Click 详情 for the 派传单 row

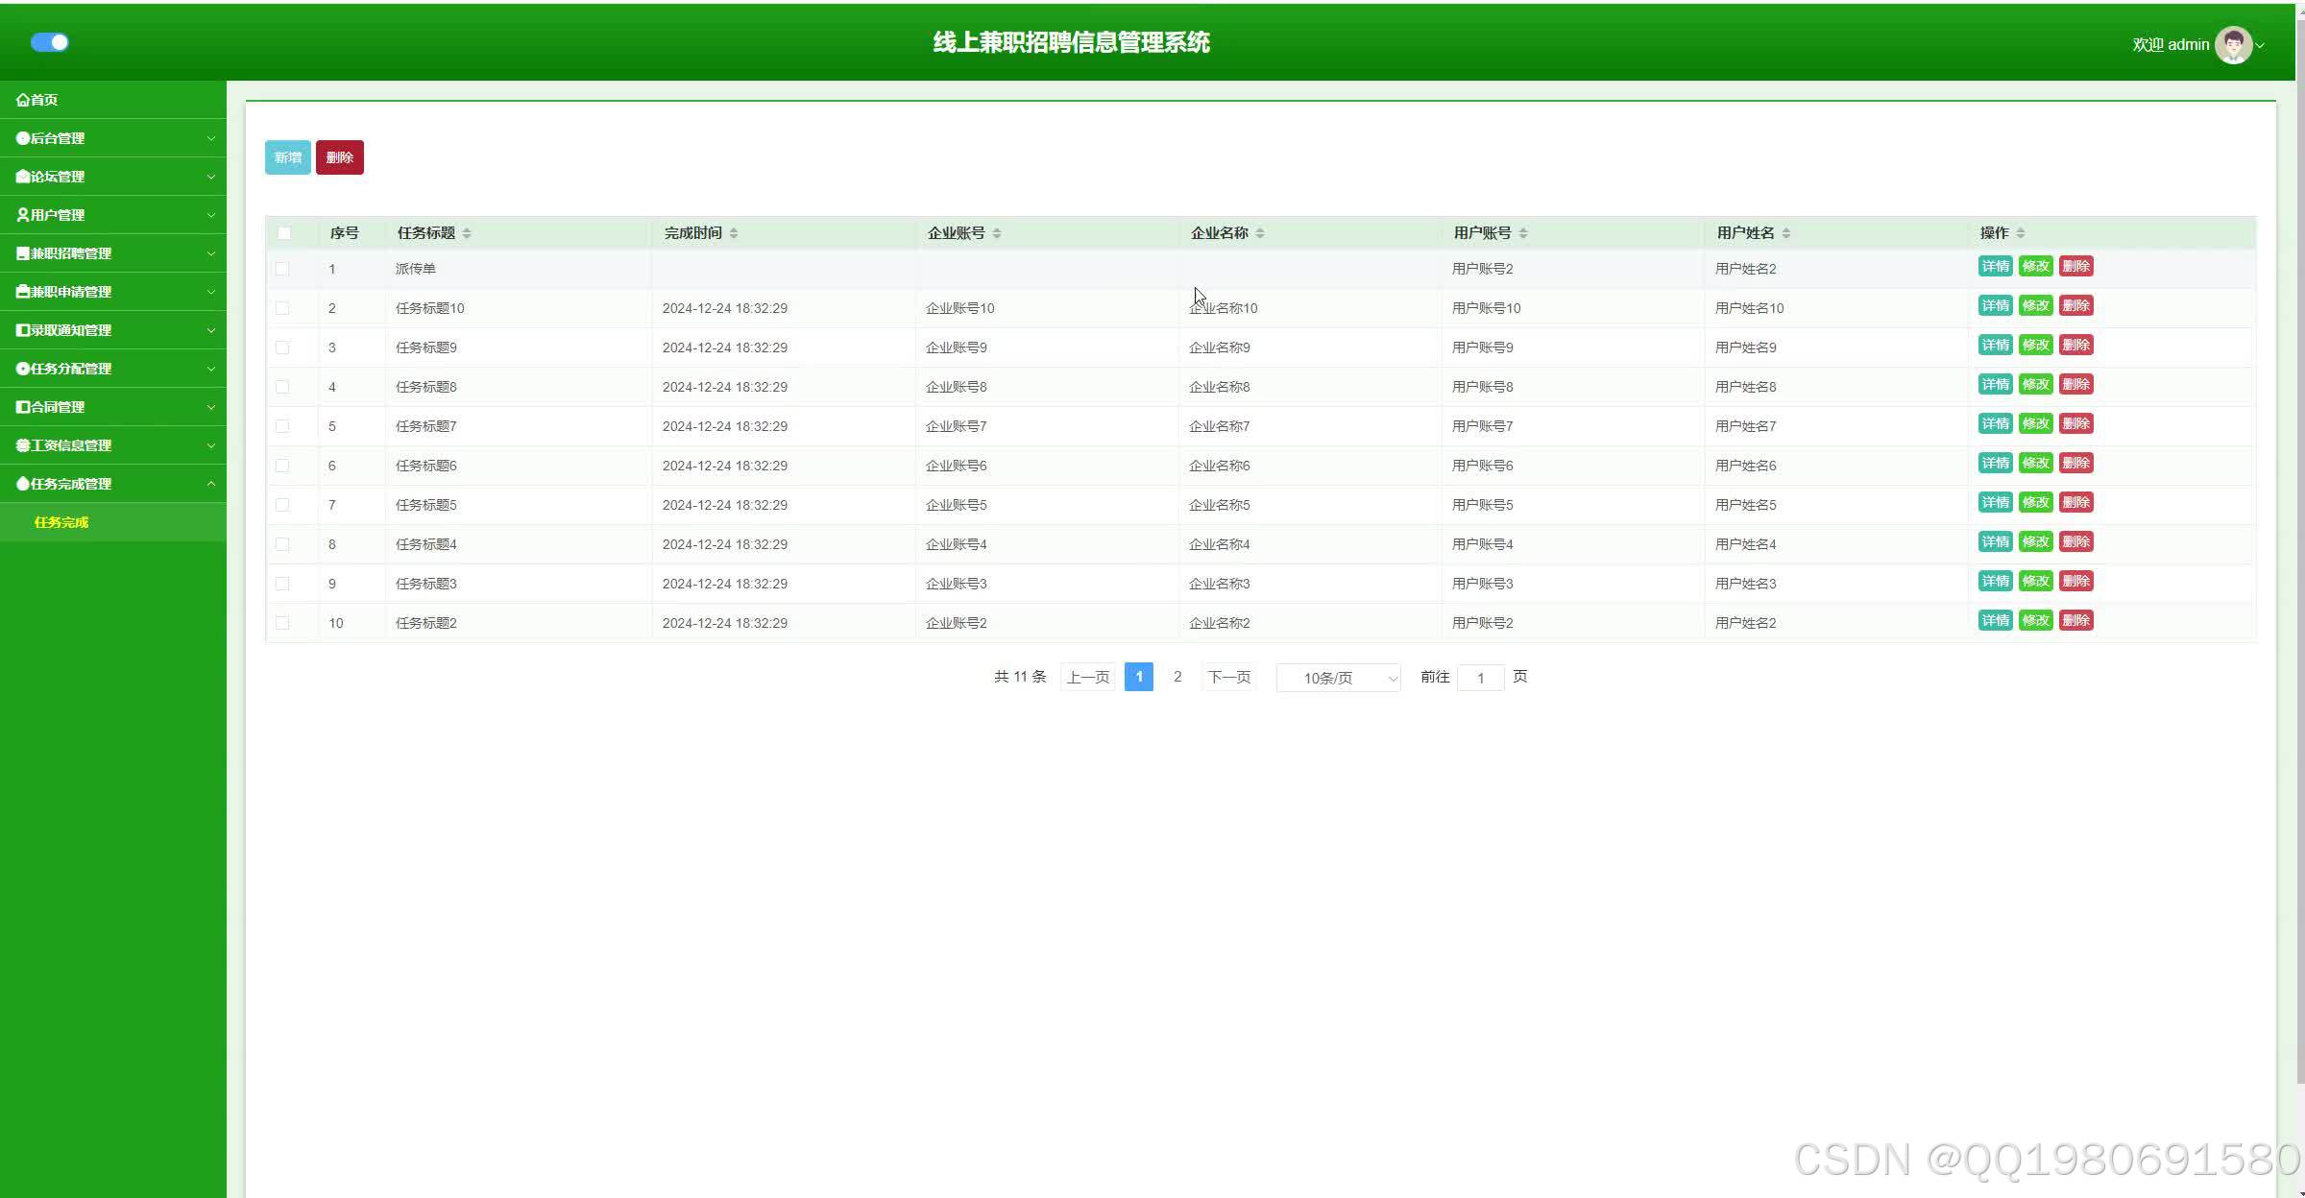click(x=1995, y=267)
